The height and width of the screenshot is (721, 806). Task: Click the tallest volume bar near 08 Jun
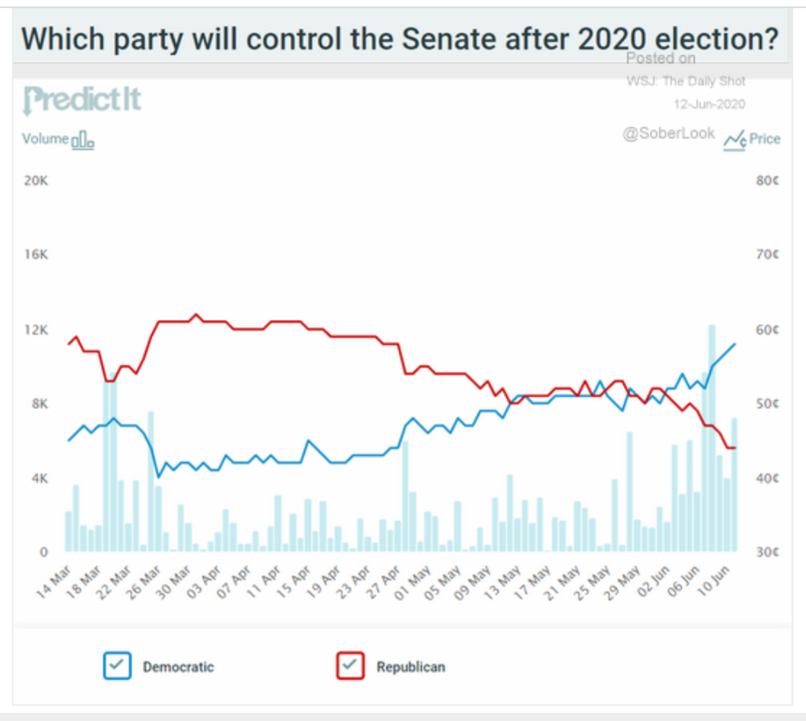[x=712, y=438]
